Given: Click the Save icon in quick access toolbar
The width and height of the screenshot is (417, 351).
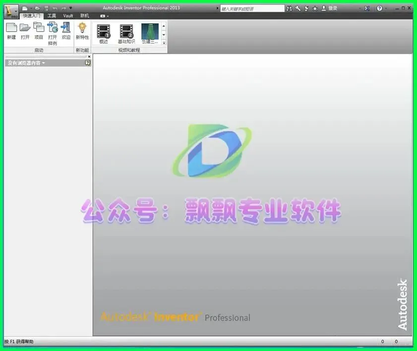Looking at the screenshot, I should coord(46,8).
